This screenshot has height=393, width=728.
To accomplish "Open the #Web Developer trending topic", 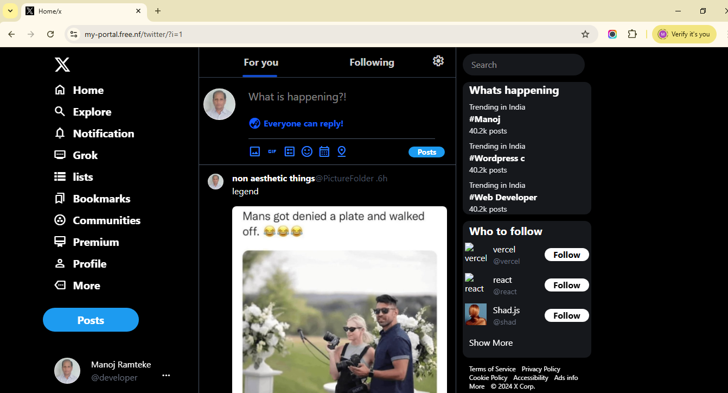I will point(503,198).
